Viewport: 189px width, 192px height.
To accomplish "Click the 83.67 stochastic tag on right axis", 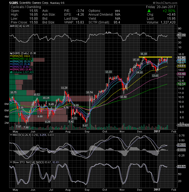I will point(181,166).
